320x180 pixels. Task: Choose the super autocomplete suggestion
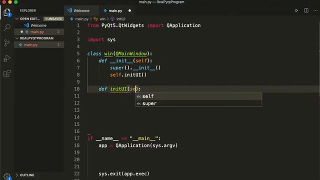pyautogui.click(x=199, y=103)
